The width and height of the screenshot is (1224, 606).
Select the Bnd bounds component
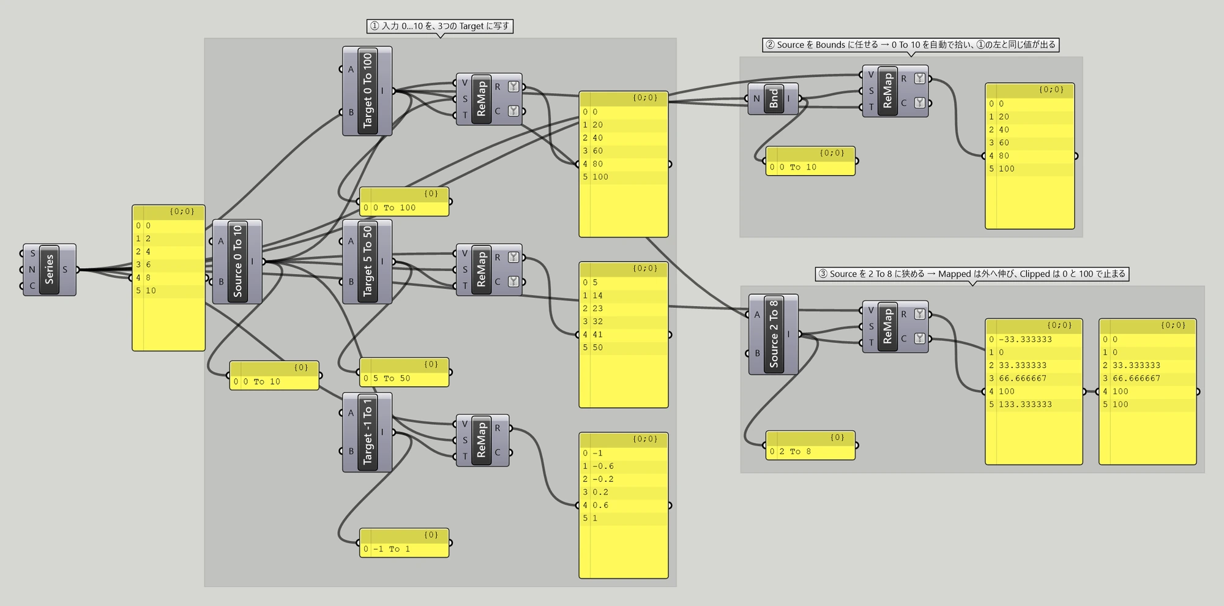pyautogui.click(x=774, y=99)
